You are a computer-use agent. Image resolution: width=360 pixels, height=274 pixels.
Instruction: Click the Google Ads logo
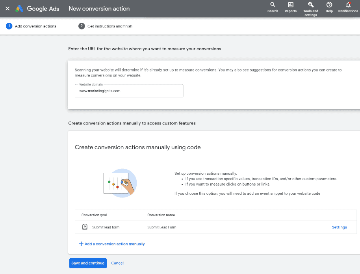(x=19, y=9)
